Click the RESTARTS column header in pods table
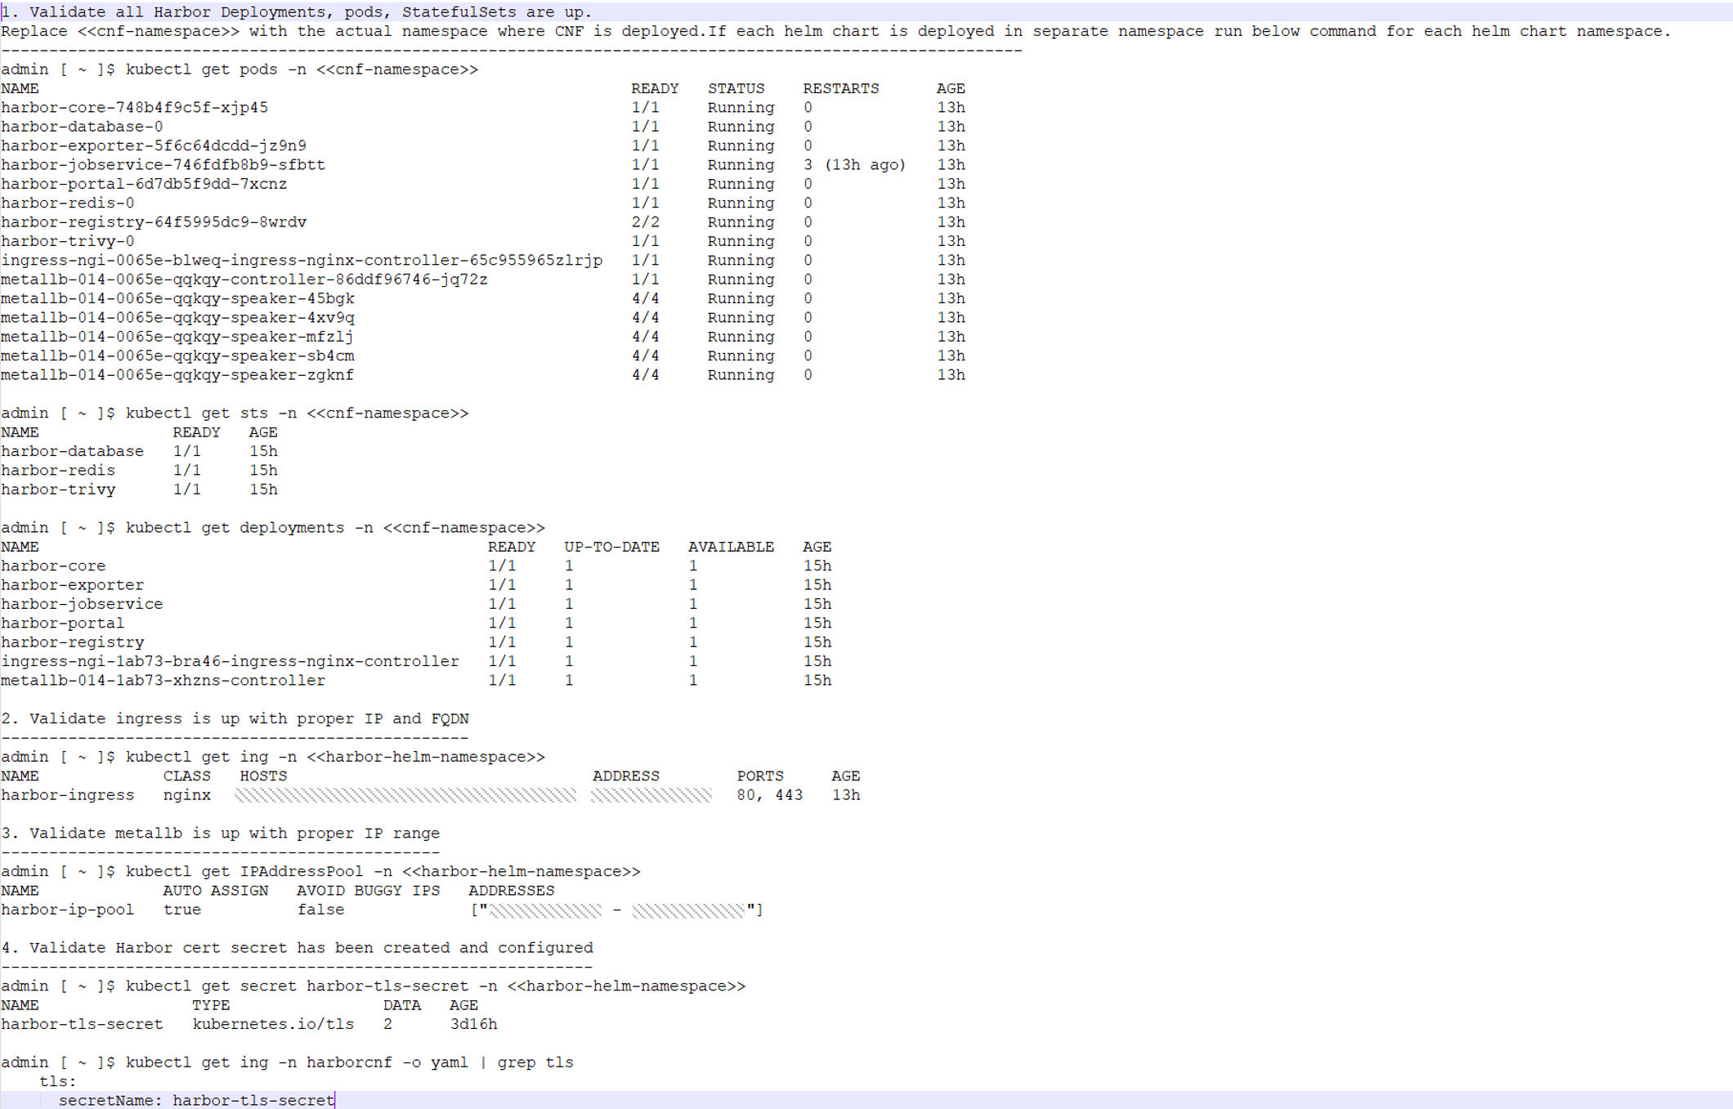The image size is (1733, 1109). click(841, 88)
